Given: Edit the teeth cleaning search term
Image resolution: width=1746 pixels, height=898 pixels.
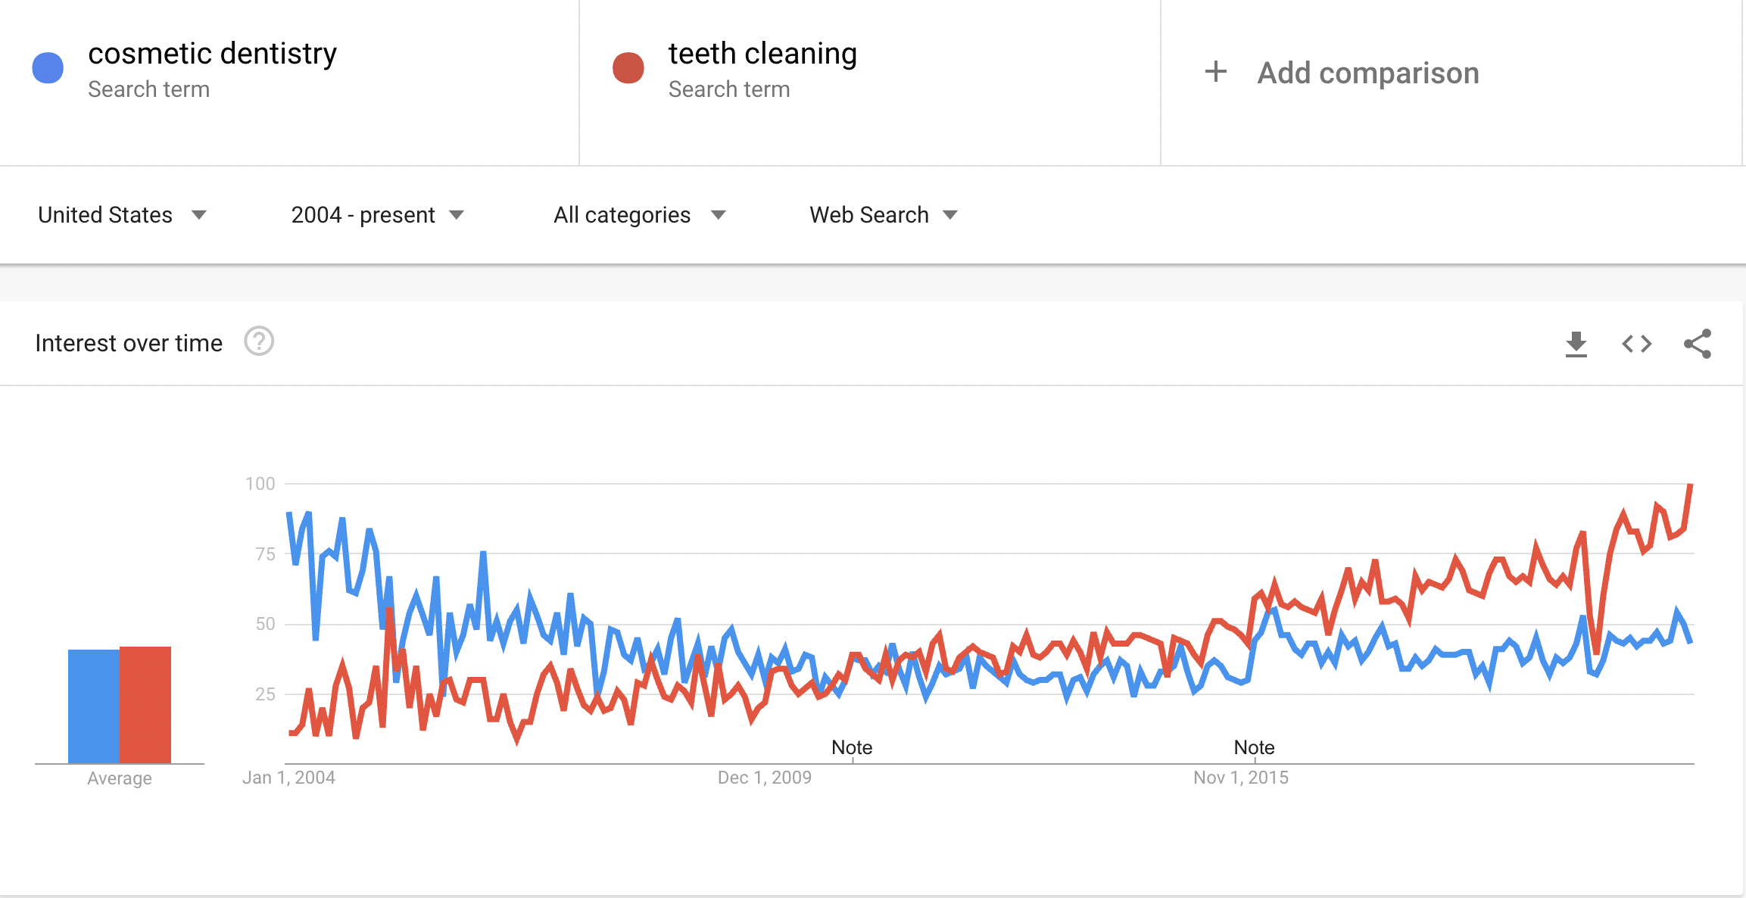Looking at the screenshot, I should click(762, 55).
